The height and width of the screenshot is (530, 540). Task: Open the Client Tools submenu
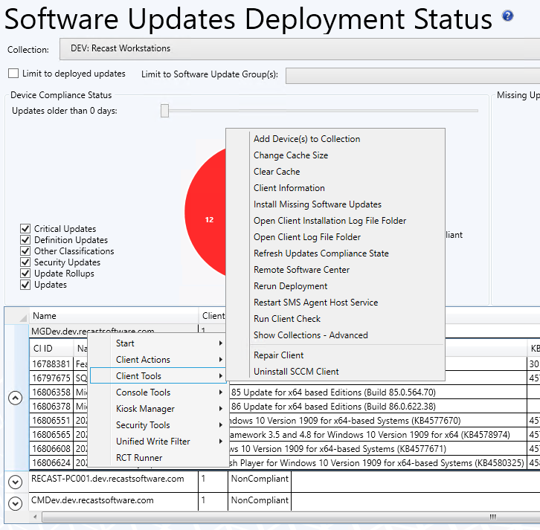coord(158,376)
